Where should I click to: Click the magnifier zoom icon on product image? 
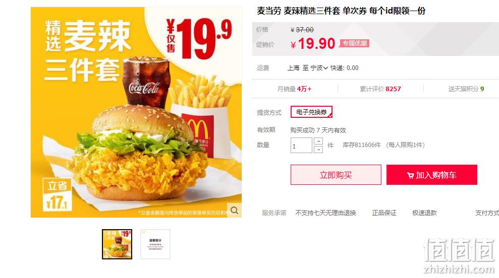pos(235,211)
